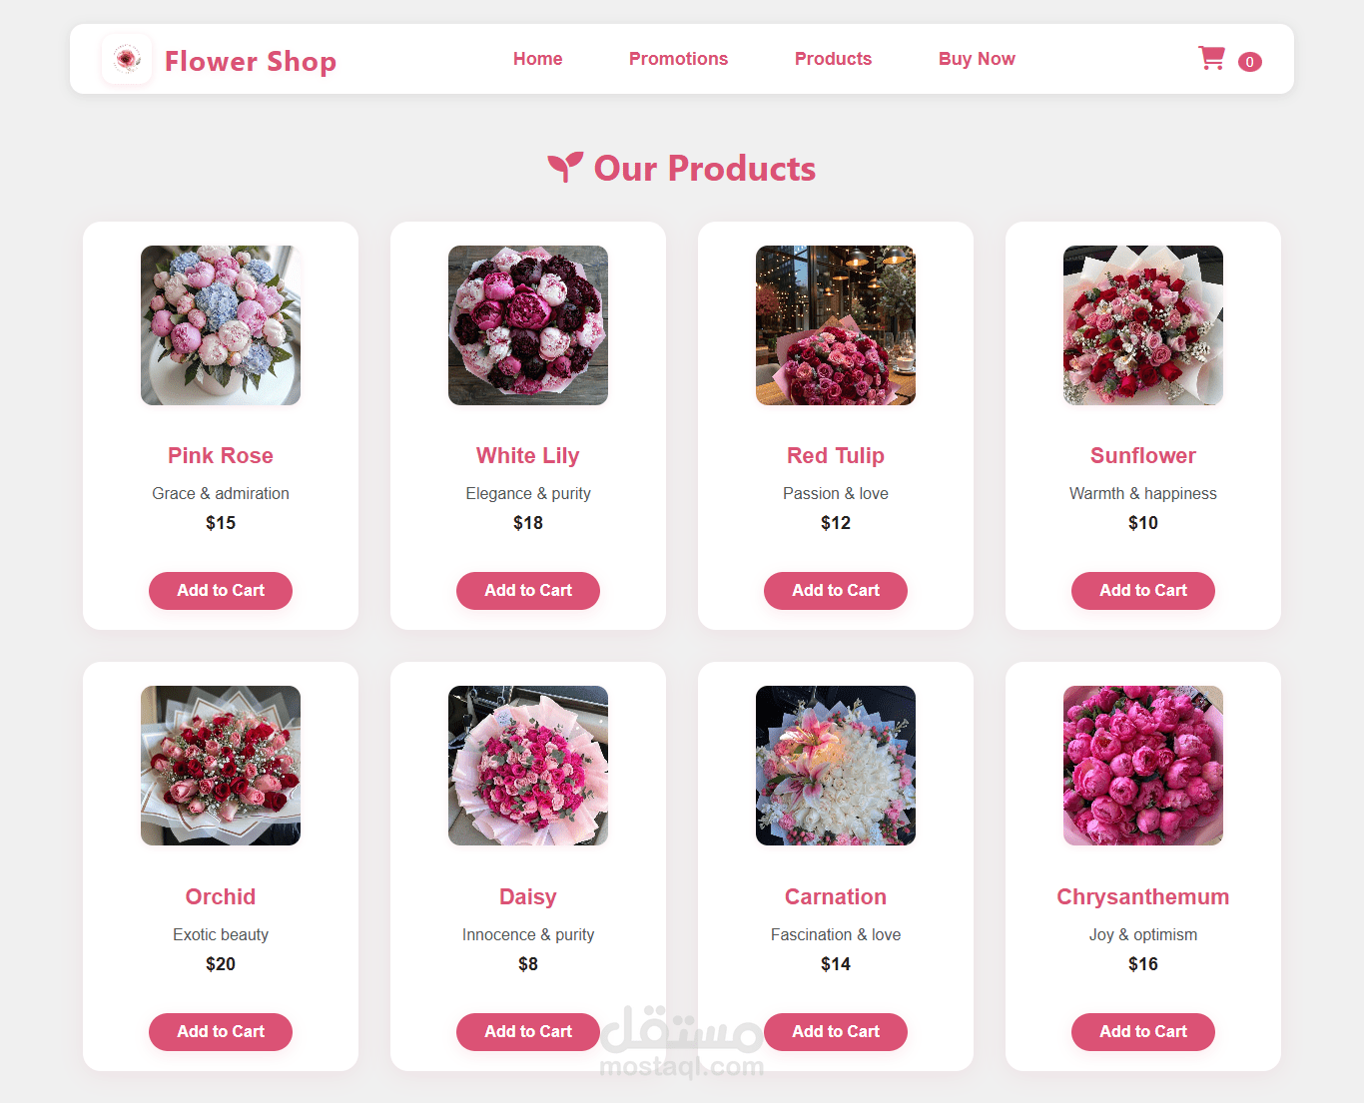1364x1103 pixels.
Task: Click the cart item count badge
Action: 1249,62
